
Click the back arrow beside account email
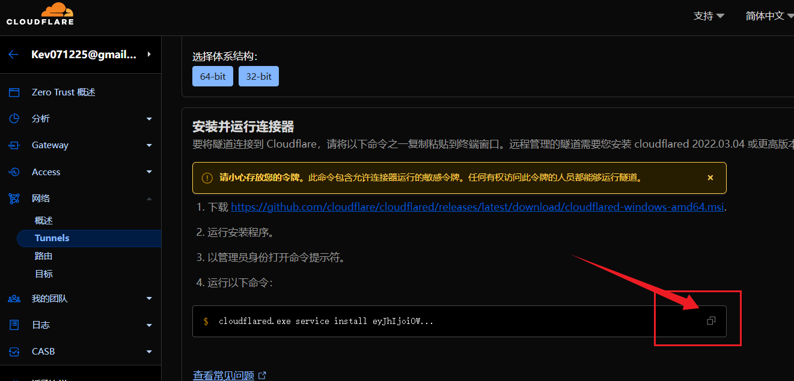coord(13,55)
